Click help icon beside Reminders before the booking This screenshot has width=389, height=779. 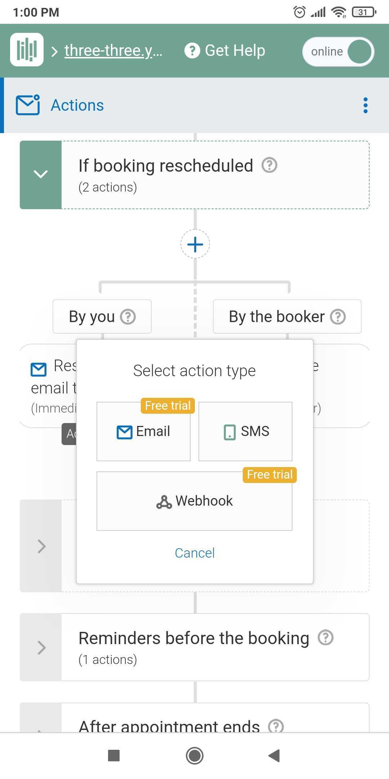click(326, 637)
